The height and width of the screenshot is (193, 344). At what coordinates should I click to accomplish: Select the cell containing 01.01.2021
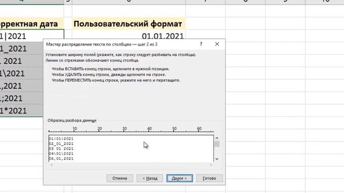[129, 34]
